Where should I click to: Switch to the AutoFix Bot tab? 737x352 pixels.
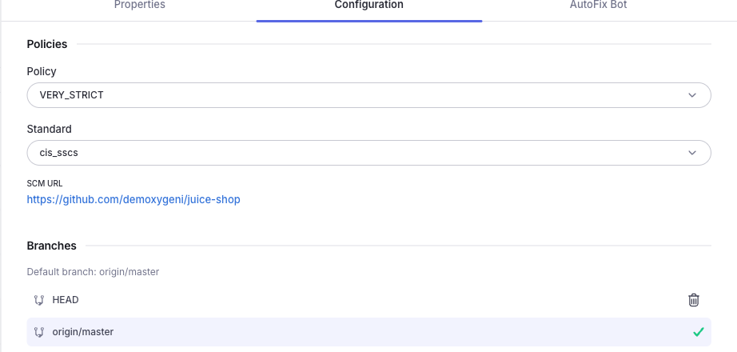tap(599, 5)
